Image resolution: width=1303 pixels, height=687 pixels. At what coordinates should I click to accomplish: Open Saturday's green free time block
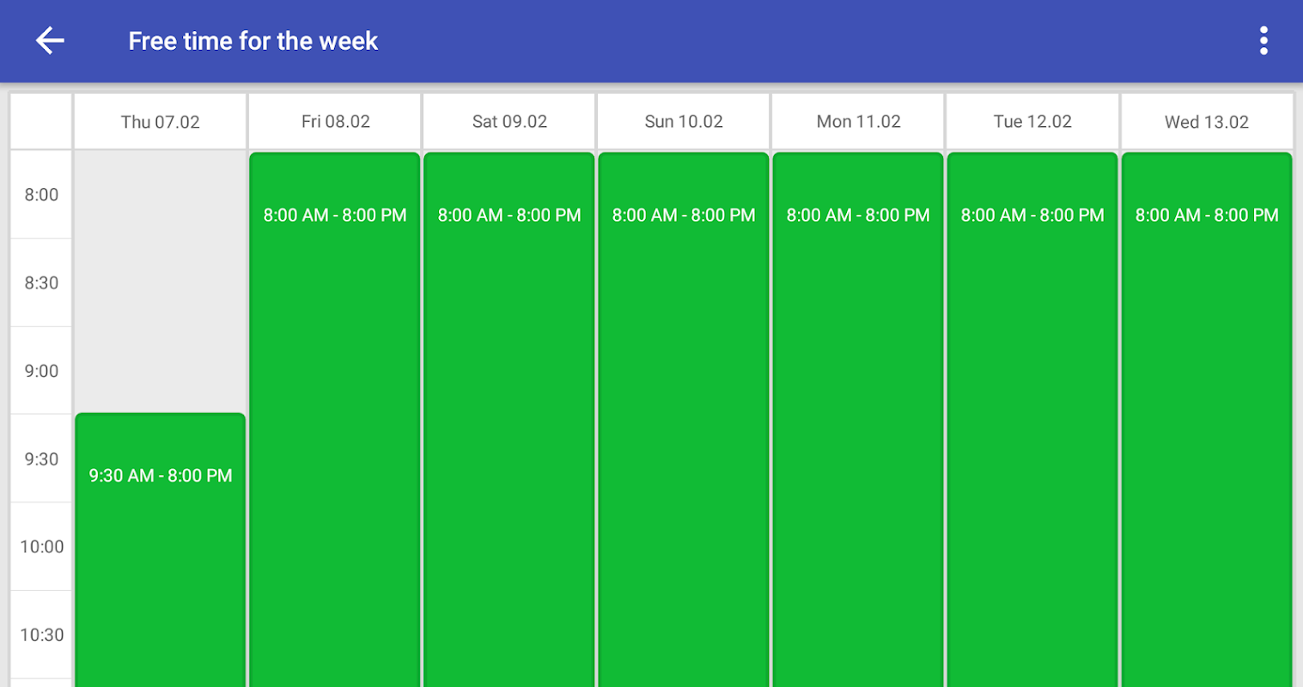tap(509, 420)
